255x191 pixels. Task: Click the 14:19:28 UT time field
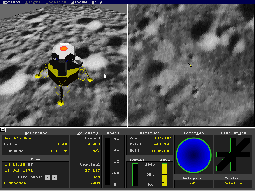[18, 165]
